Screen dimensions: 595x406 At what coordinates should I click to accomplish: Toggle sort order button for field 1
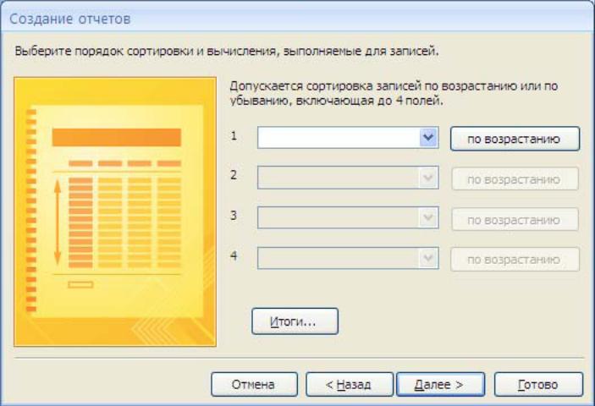coord(515,139)
